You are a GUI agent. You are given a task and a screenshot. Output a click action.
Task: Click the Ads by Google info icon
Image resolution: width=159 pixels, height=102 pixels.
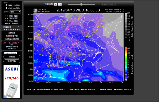(5, 53)
